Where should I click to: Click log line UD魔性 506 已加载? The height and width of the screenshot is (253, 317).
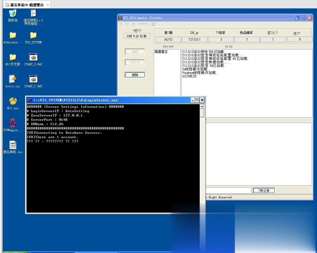[x=203, y=52]
